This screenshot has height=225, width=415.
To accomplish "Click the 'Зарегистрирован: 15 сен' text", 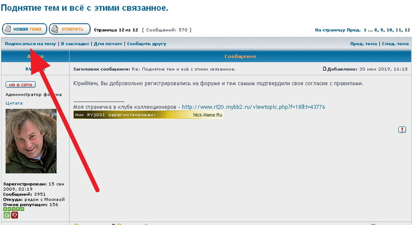I will click(x=34, y=184).
